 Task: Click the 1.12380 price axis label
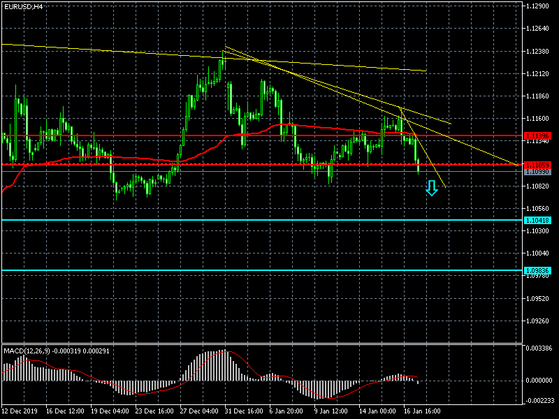point(537,51)
